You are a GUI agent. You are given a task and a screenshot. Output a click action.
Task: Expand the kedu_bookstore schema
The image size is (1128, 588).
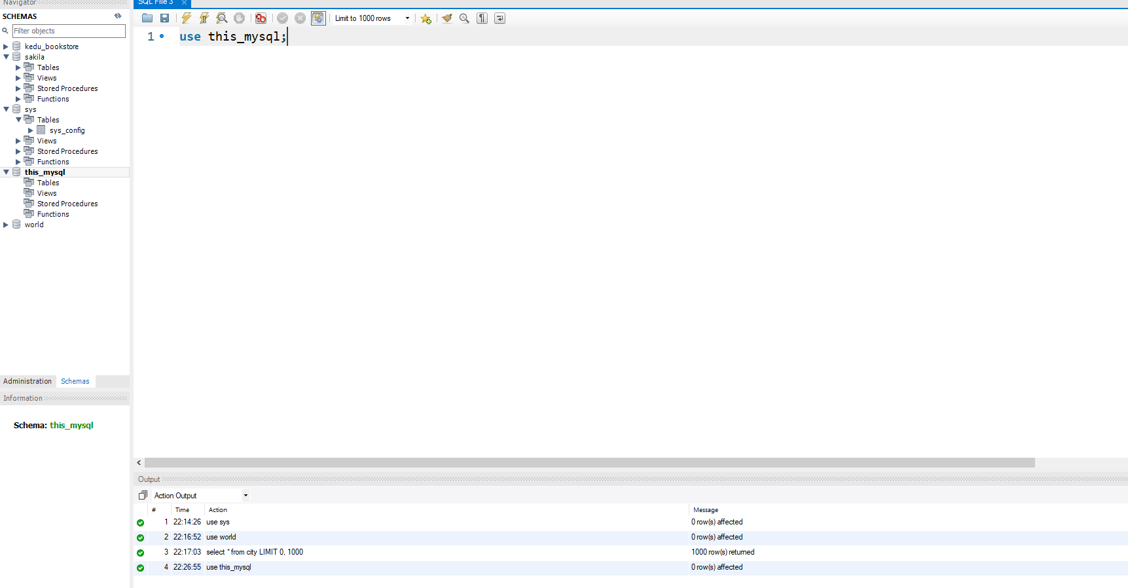6,46
